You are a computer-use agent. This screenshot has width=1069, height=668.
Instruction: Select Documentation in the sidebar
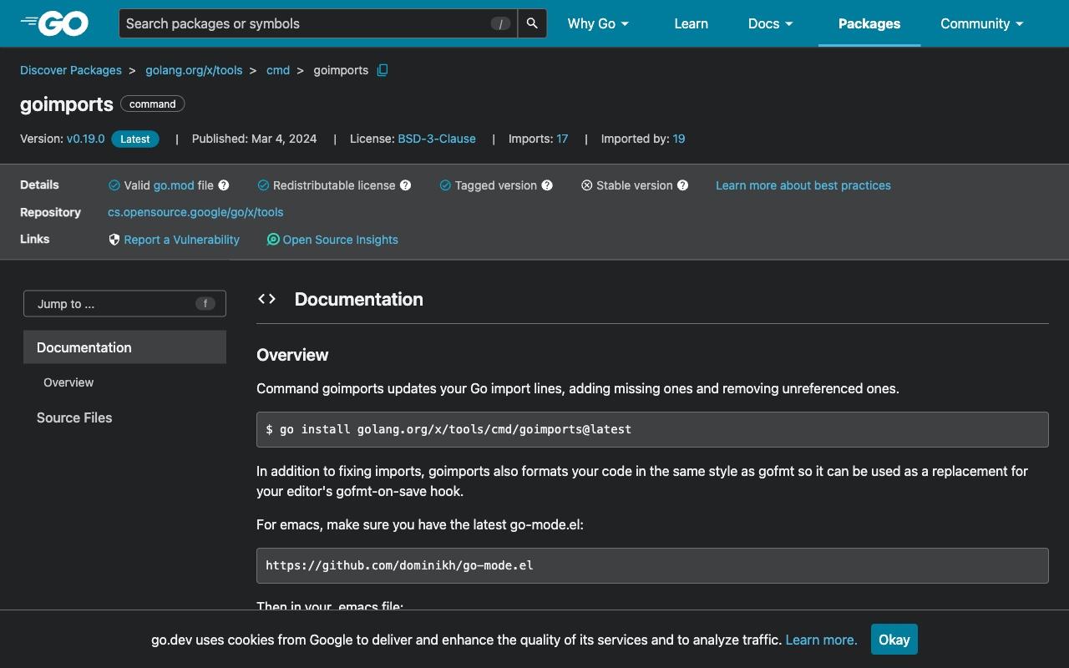pos(124,347)
